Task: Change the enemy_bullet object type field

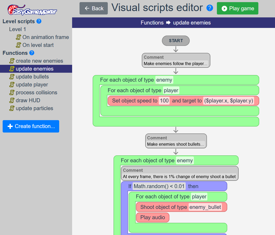Action: click(205, 207)
